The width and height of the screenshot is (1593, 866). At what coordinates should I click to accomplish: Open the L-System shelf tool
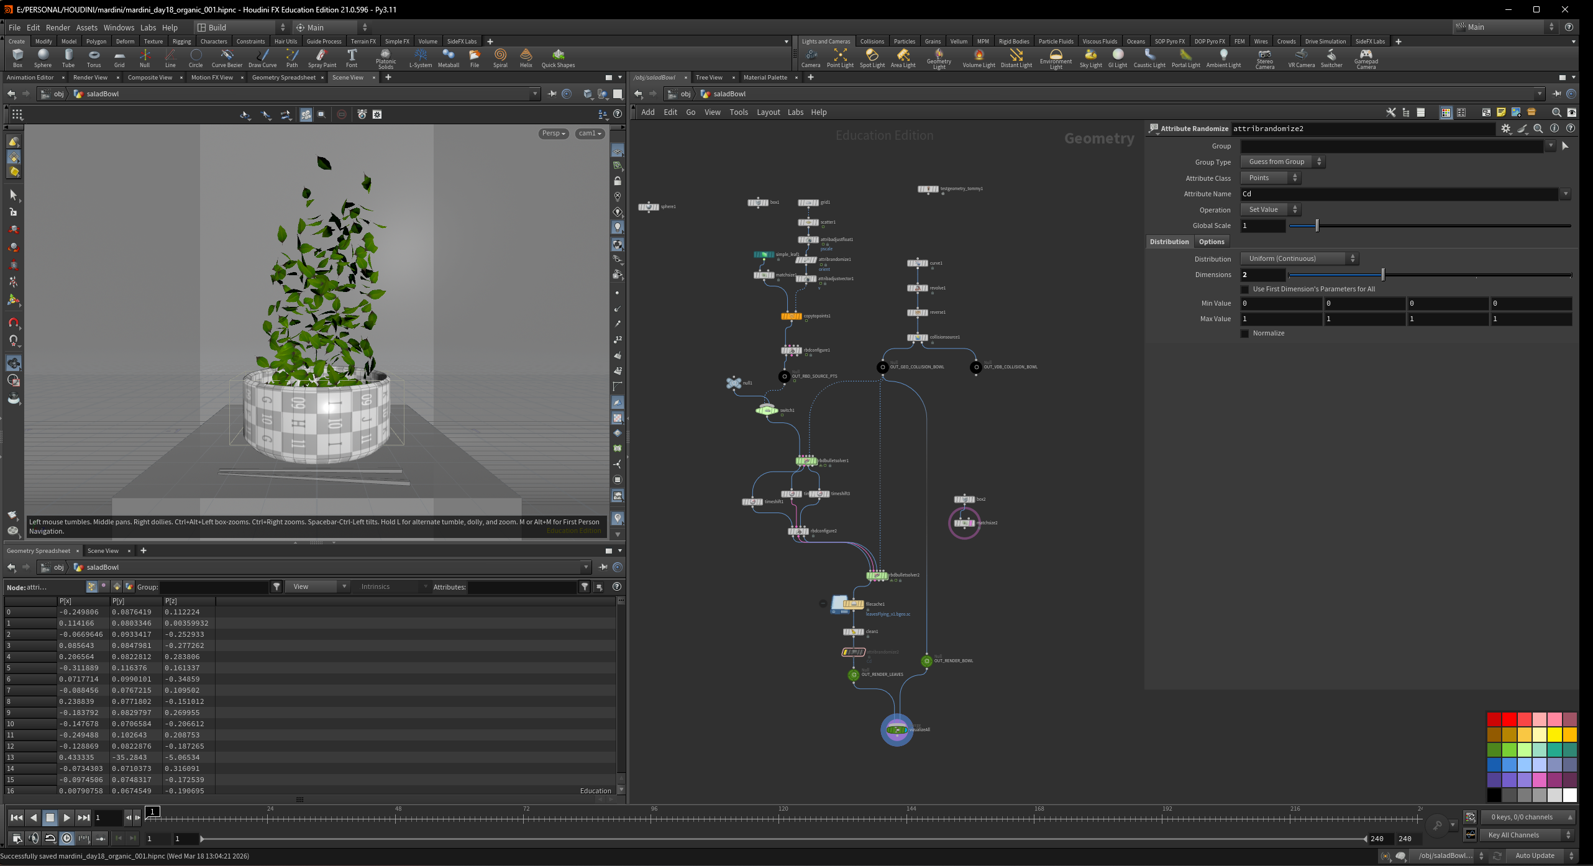click(x=421, y=58)
